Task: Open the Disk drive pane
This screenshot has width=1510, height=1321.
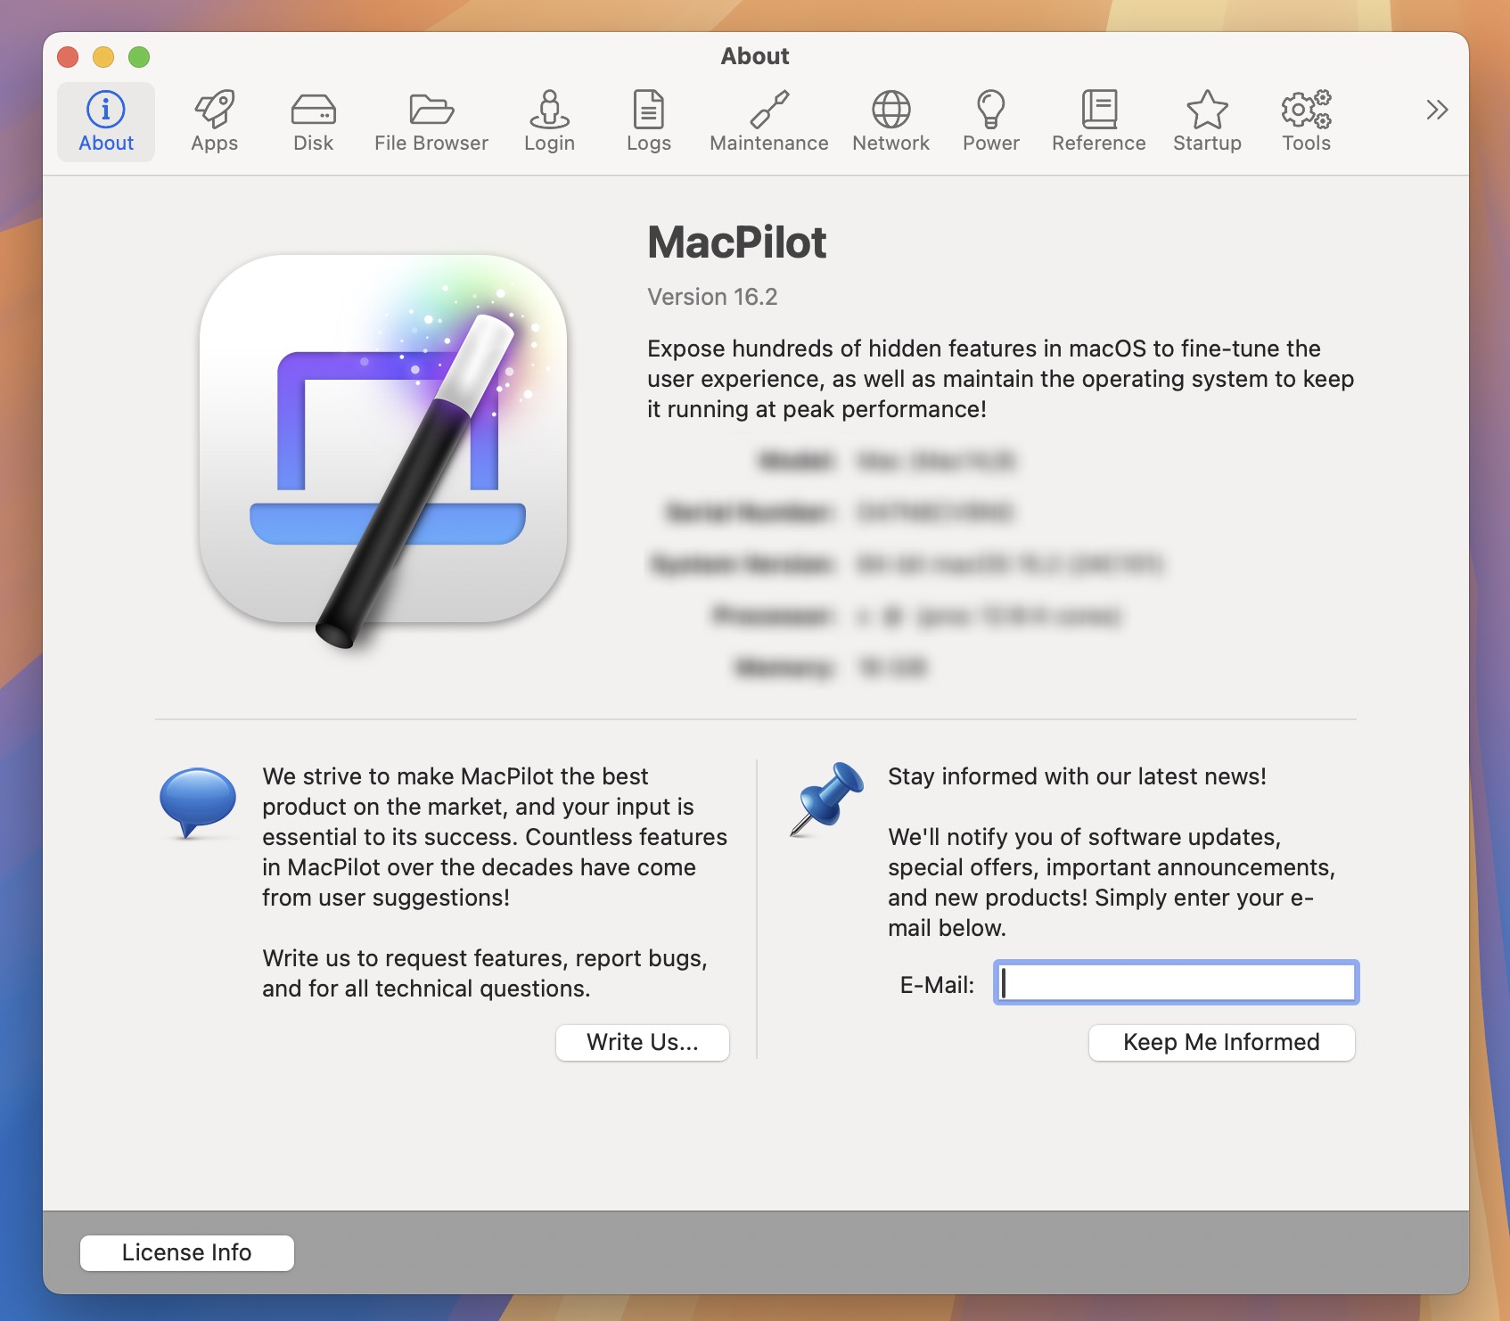Action: coord(314,122)
